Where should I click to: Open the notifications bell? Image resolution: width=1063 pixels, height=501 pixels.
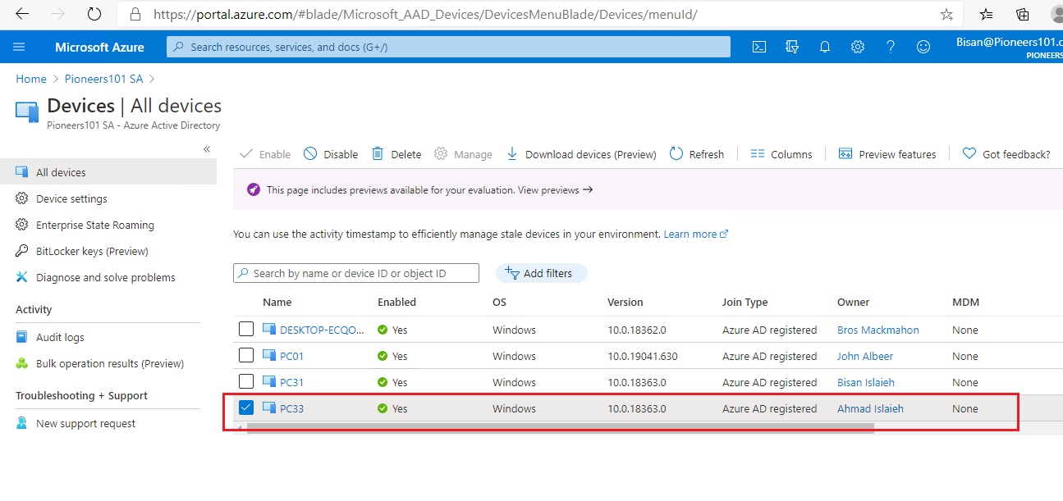click(825, 47)
